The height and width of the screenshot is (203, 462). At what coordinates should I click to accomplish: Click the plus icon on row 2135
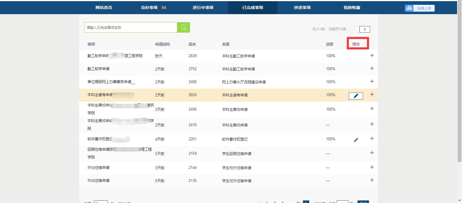pos(372,180)
